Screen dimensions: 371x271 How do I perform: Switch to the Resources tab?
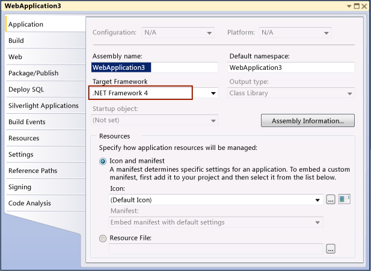coord(46,138)
